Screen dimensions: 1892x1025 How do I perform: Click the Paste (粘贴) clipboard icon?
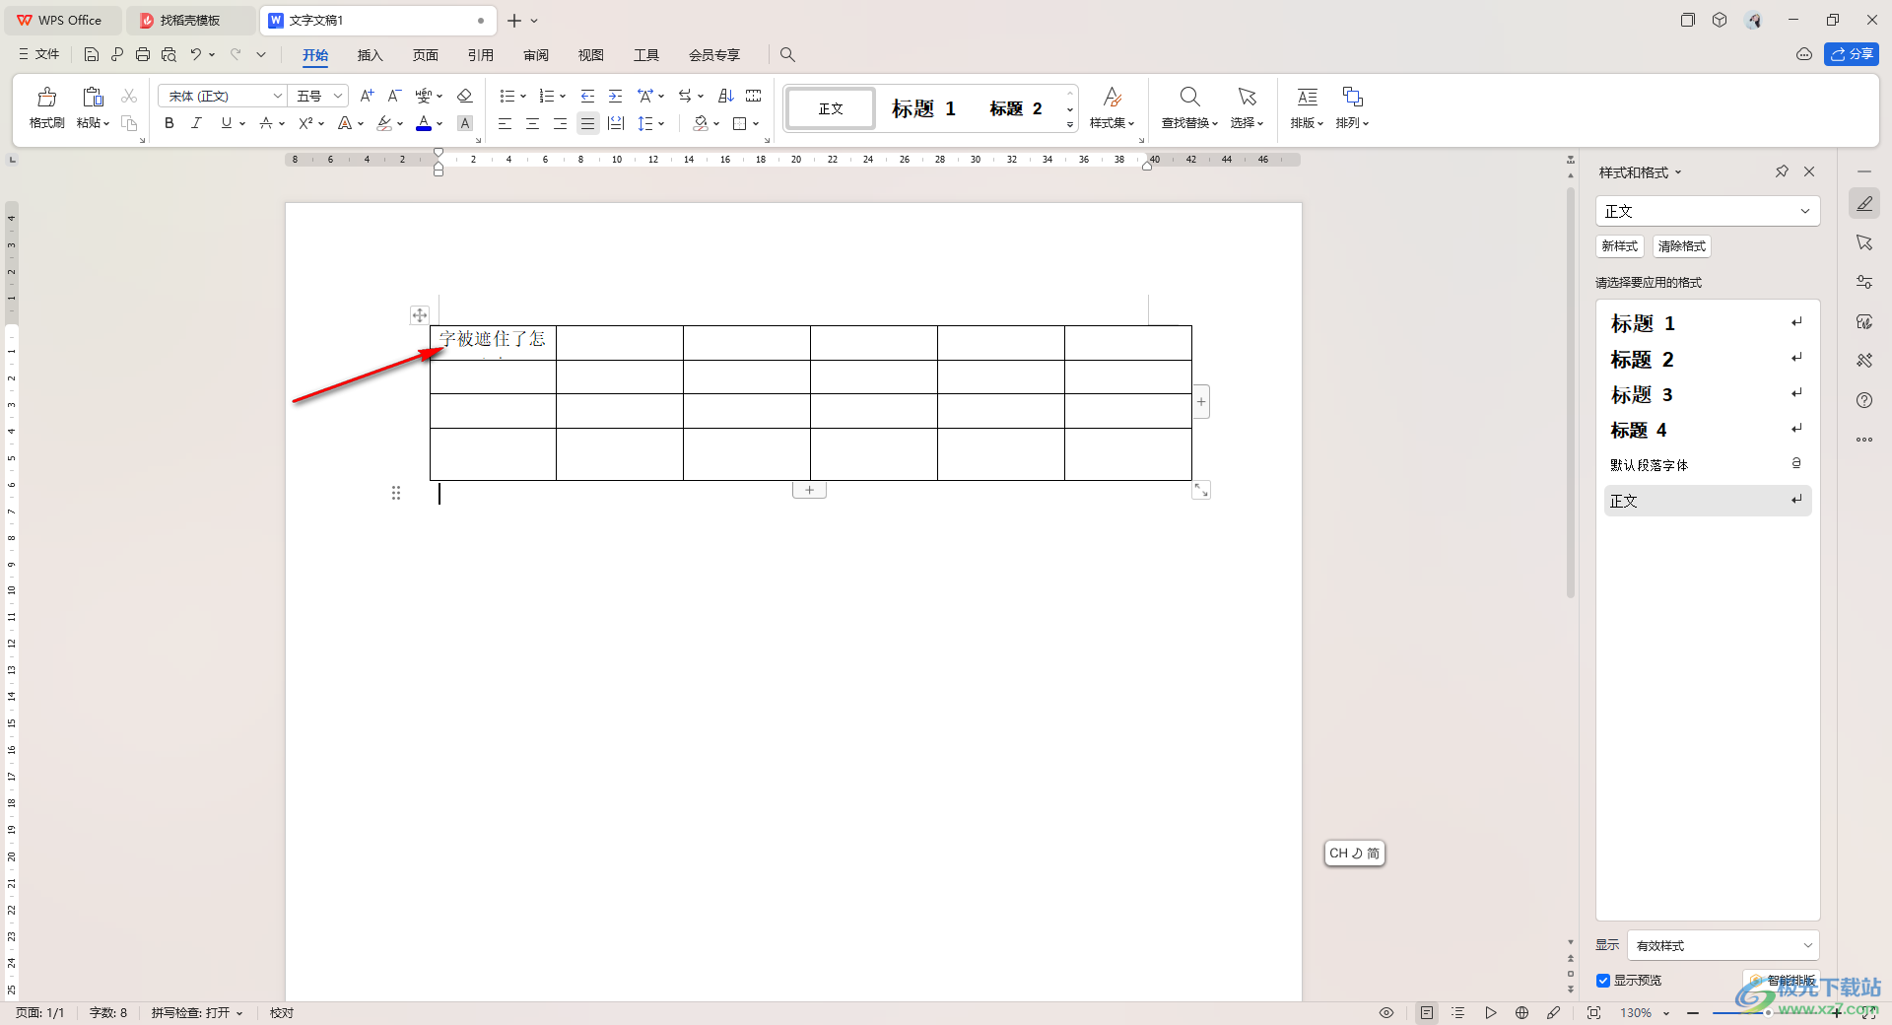click(93, 97)
